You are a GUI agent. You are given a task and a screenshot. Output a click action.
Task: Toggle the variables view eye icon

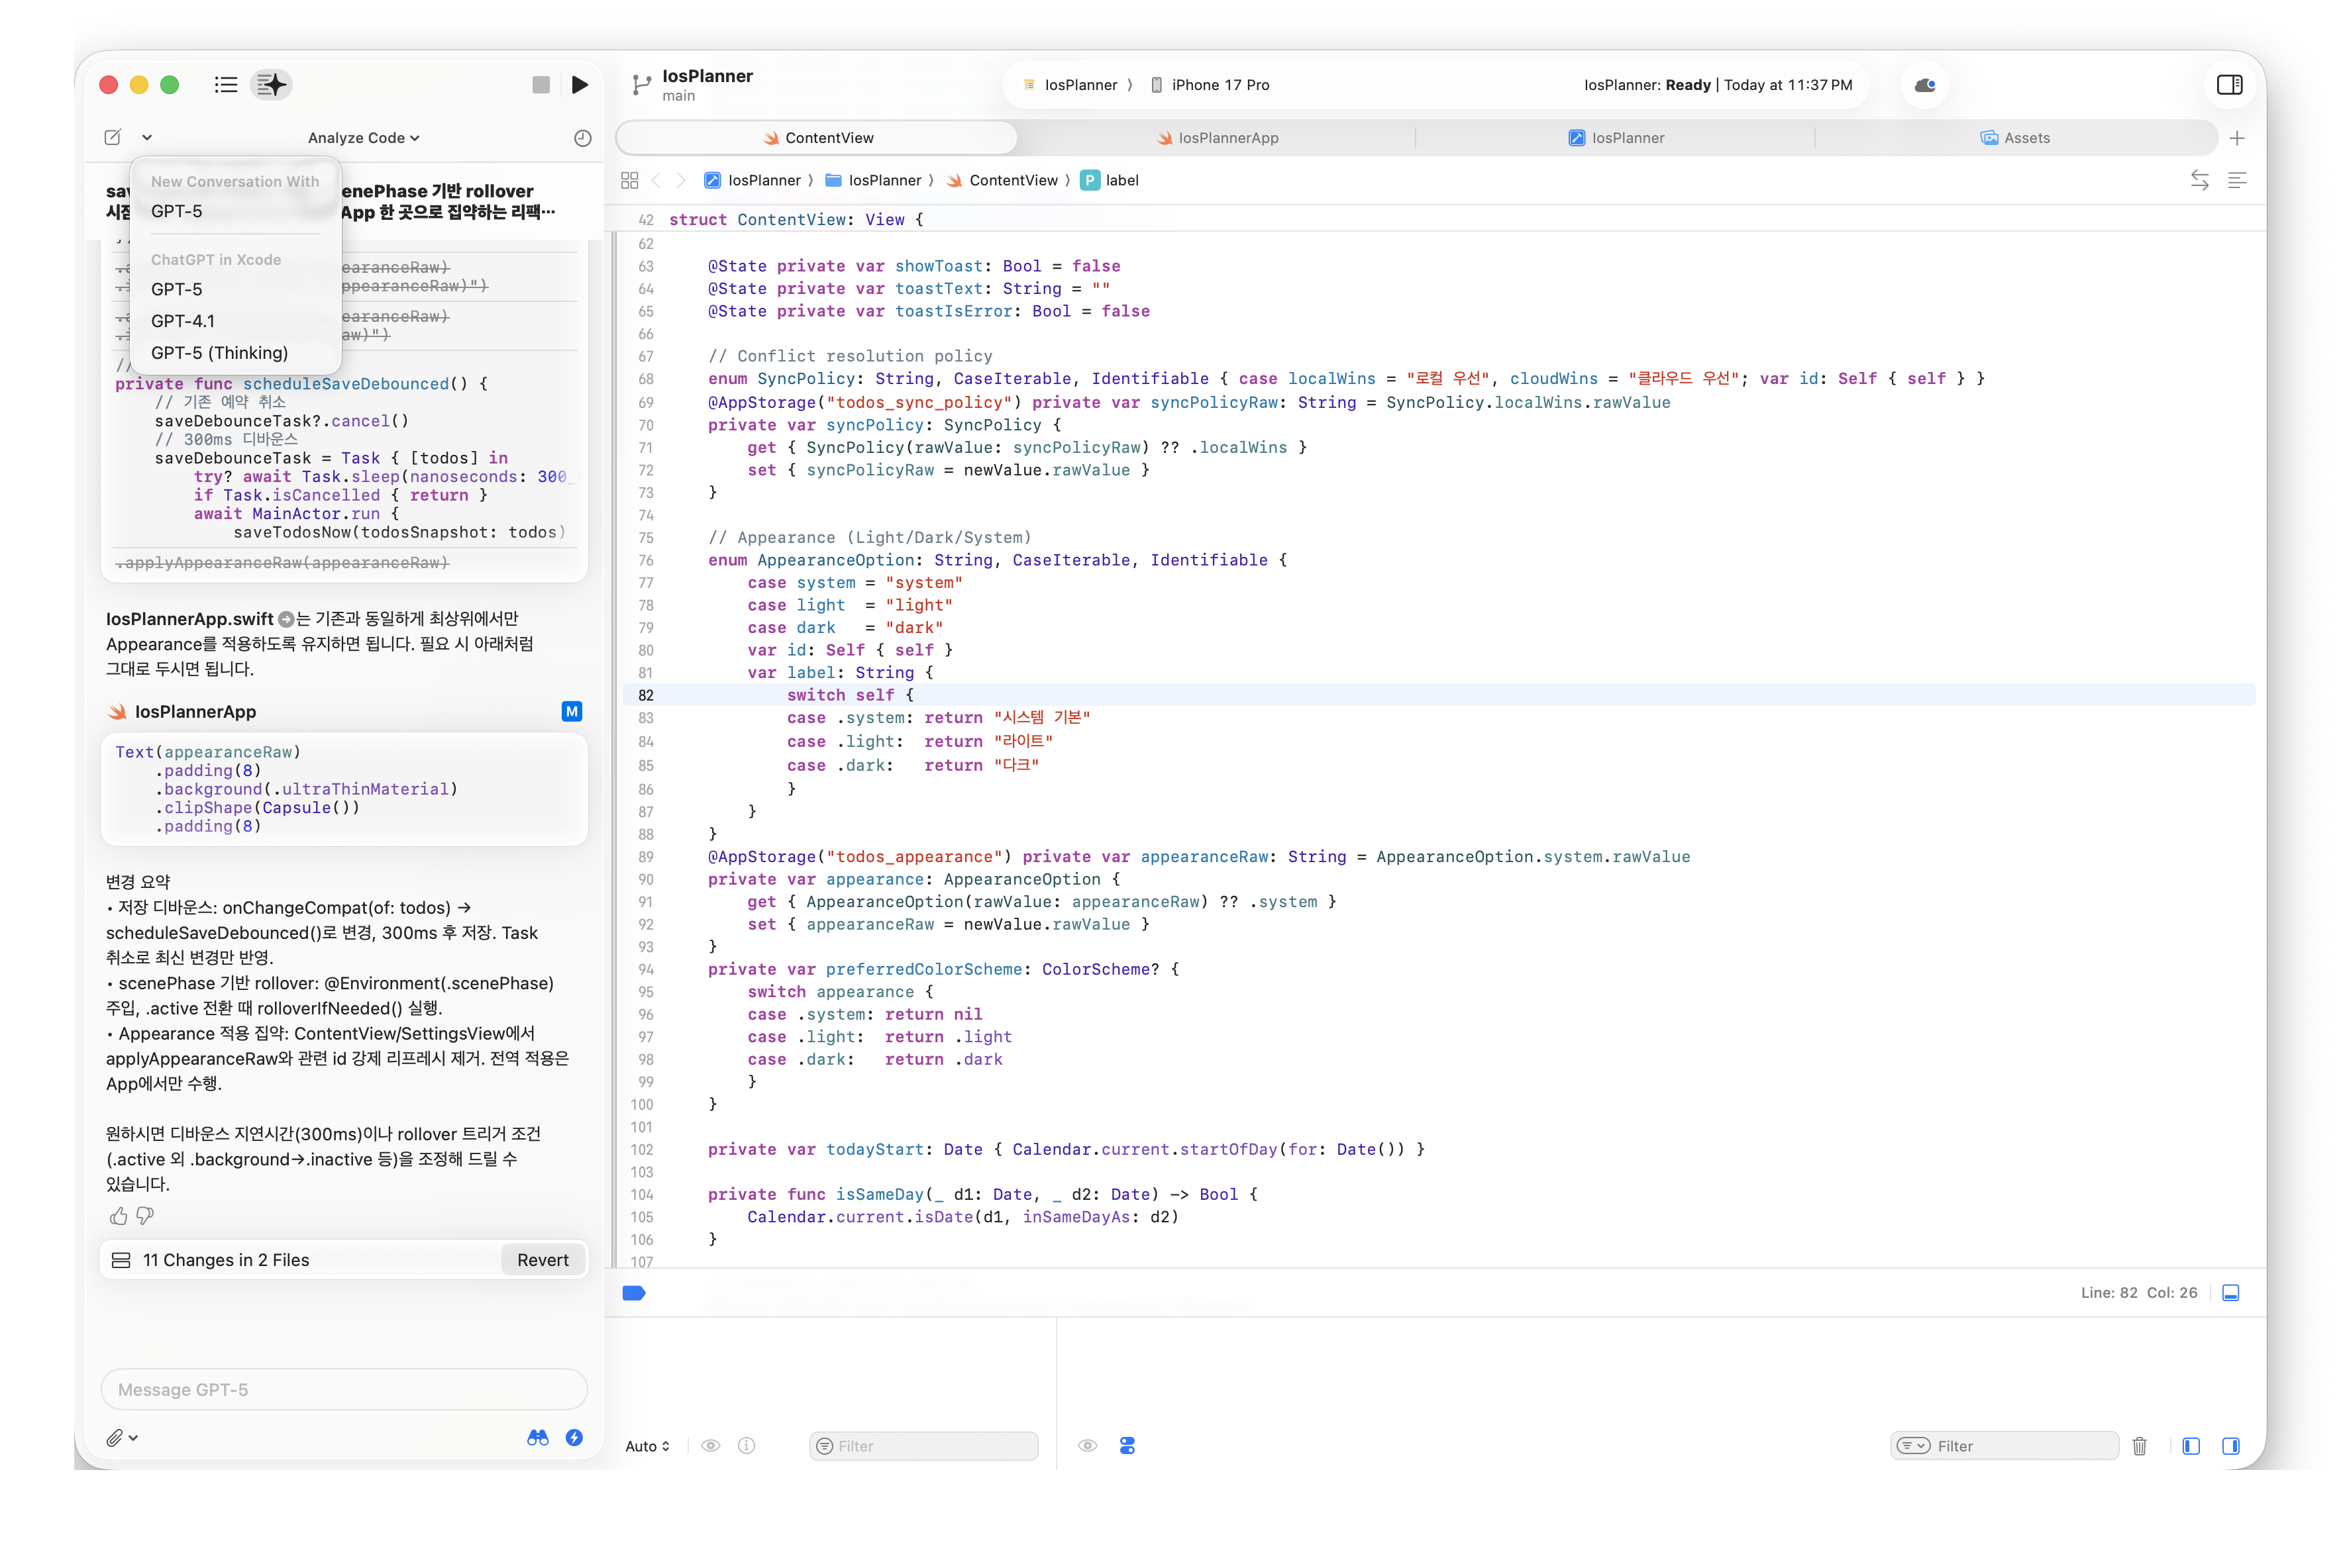710,1446
